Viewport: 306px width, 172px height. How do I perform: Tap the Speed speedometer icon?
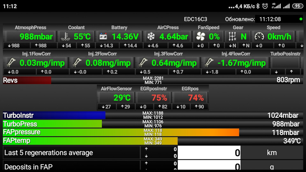click(x=259, y=36)
